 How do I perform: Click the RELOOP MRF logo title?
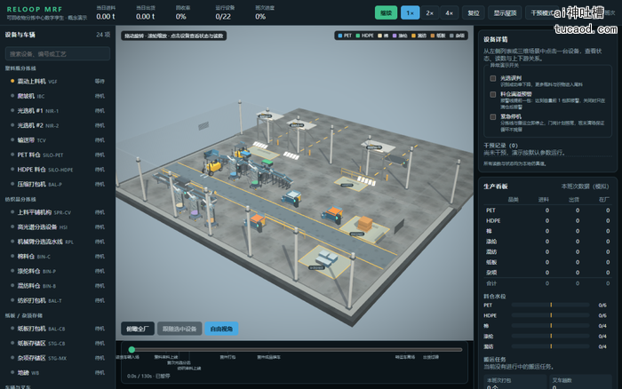tap(35, 9)
